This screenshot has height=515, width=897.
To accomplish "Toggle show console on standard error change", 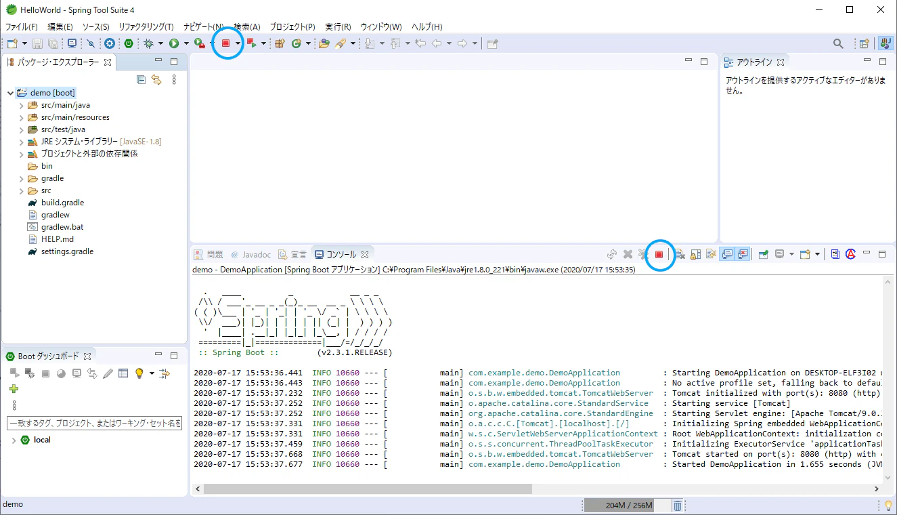I will coord(743,254).
